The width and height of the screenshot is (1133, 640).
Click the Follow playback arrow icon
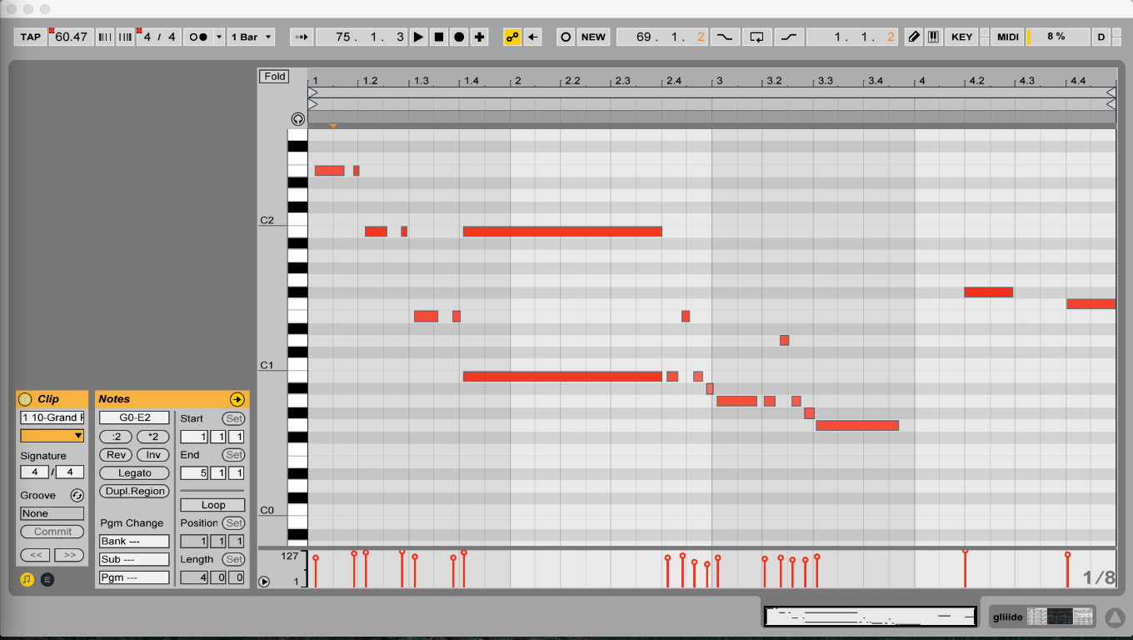point(301,37)
